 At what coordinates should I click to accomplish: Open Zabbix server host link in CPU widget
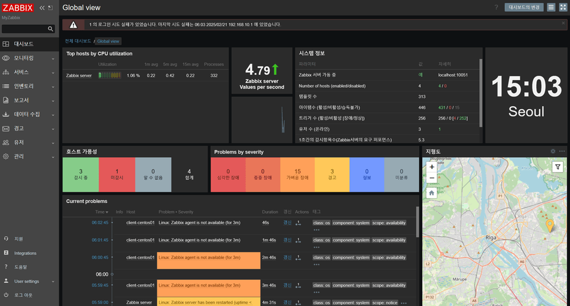(79, 75)
